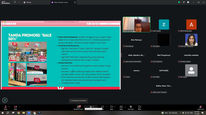The height and width of the screenshot is (115, 206).
Task: Click the green encryption shield icon
Action: [x=179, y=2]
